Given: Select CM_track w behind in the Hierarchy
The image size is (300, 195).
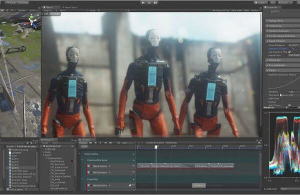Looking at the screenshot, I should point(60,176).
